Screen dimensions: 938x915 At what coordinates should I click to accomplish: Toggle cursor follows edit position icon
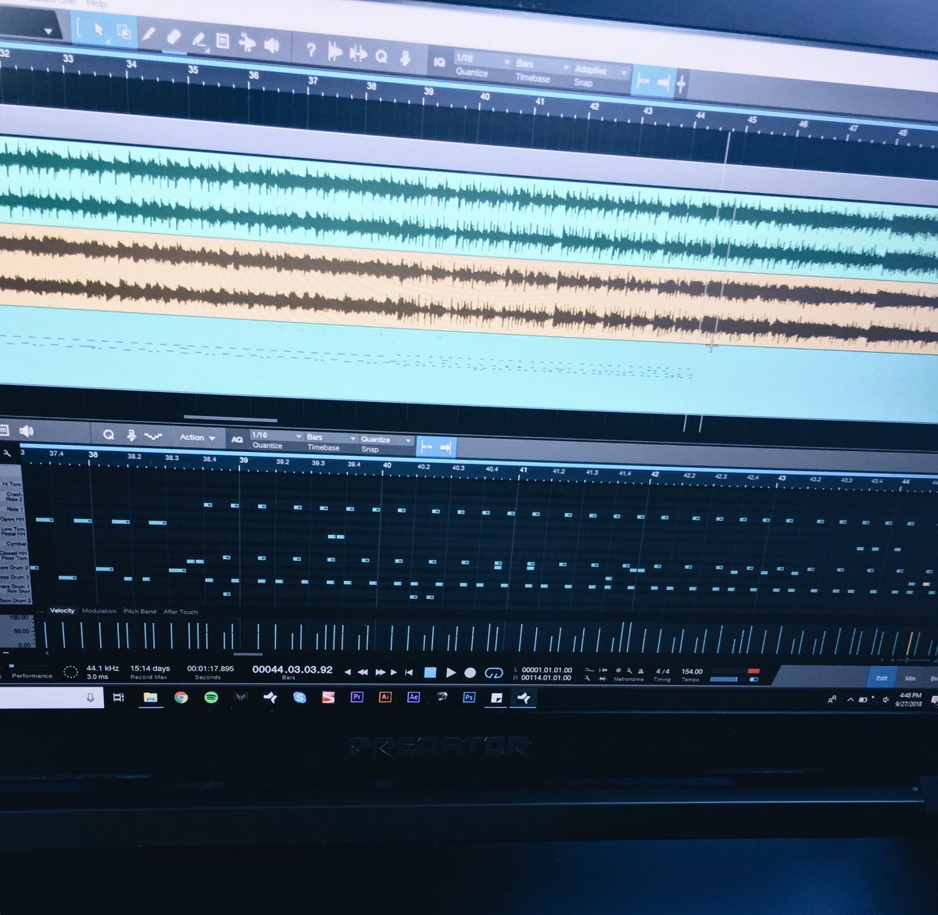tap(682, 84)
